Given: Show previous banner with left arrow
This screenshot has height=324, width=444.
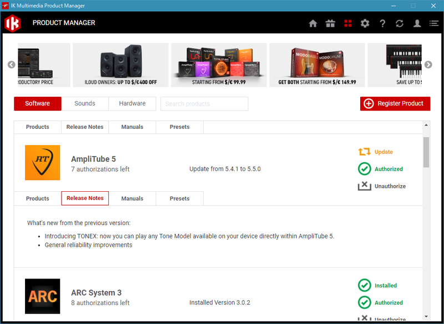Looking at the screenshot, I should (x=11, y=64).
